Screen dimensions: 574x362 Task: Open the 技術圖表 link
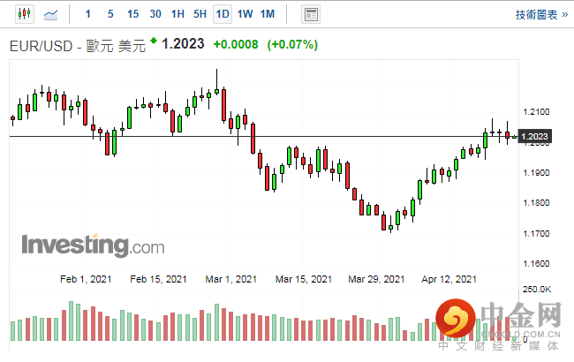coord(542,15)
